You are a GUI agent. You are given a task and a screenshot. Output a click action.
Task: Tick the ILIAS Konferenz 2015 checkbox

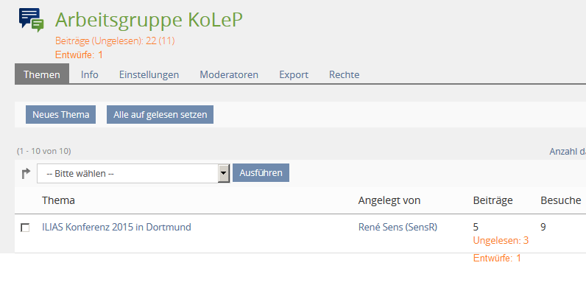pos(25,228)
